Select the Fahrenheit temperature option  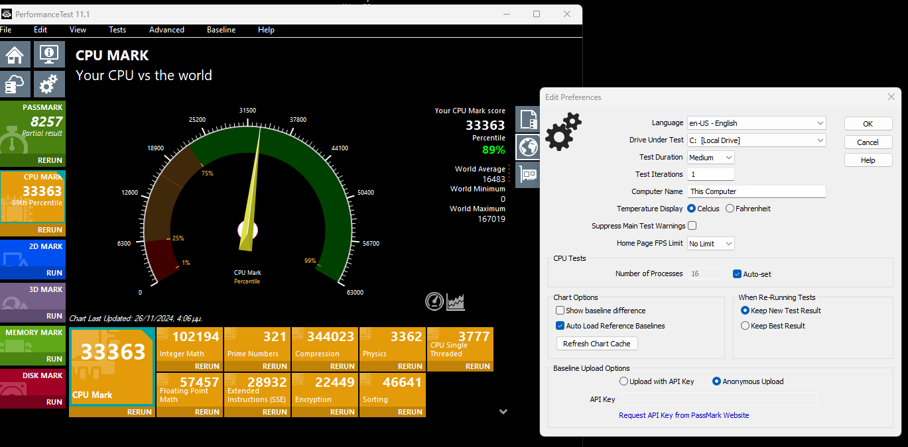click(748, 209)
